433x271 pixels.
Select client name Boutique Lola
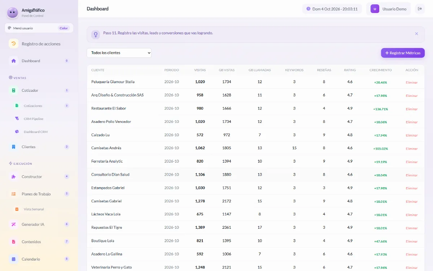[x=103, y=241]
